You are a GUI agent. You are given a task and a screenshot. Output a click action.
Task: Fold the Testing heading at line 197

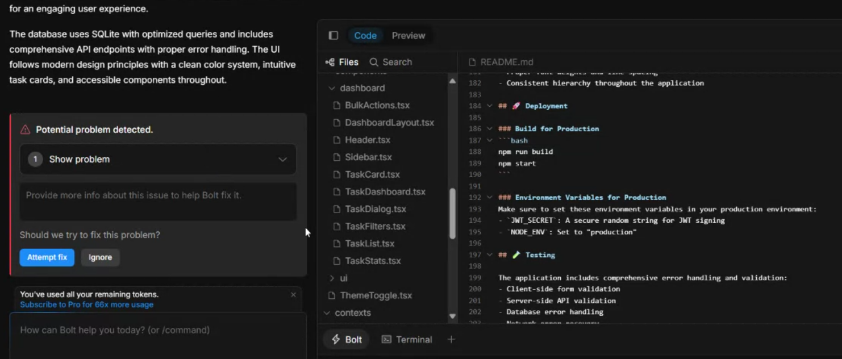click(489, 255)
